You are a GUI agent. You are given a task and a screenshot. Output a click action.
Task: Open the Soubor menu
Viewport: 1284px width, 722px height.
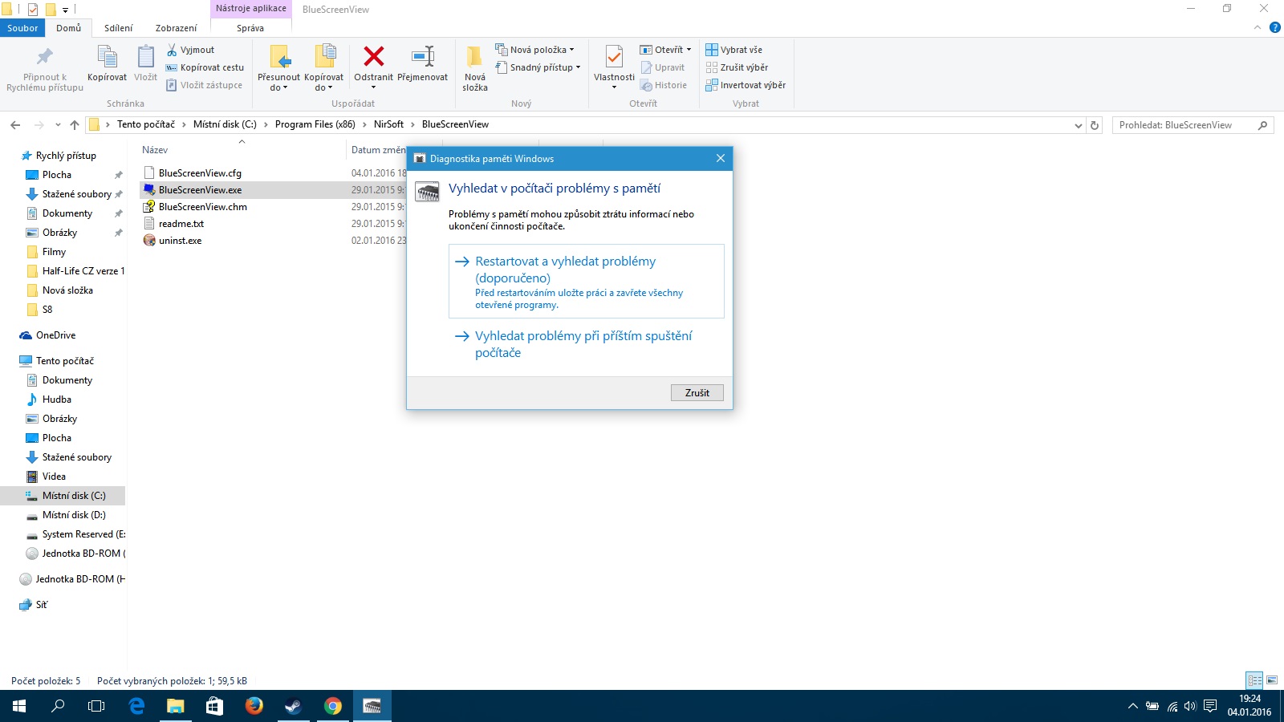coord(22,28)
